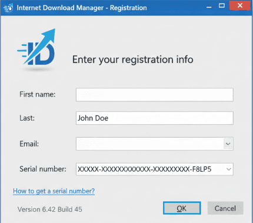253x223 pixels.
Task: Maximize the Registration window
Action: [222, 5]
